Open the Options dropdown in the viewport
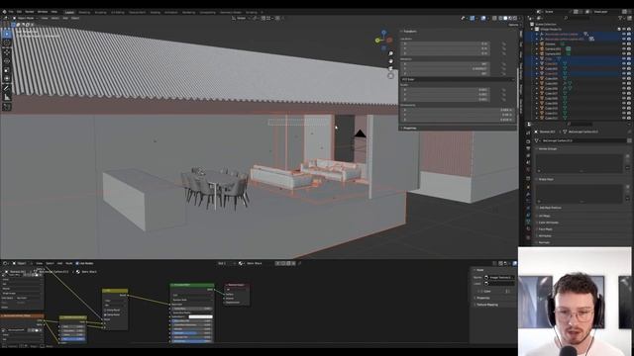 pyautogui.click(x=513, y=25)
